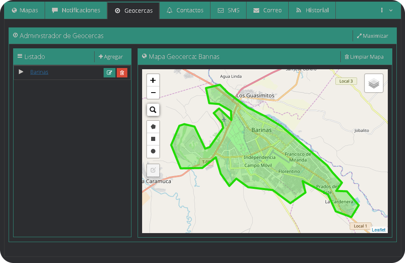Select the rectangle draw tool
This screenshot has height=263, width=405.
153,139
